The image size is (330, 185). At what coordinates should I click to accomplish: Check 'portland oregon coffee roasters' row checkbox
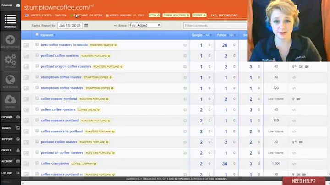(x=37, y=66)
